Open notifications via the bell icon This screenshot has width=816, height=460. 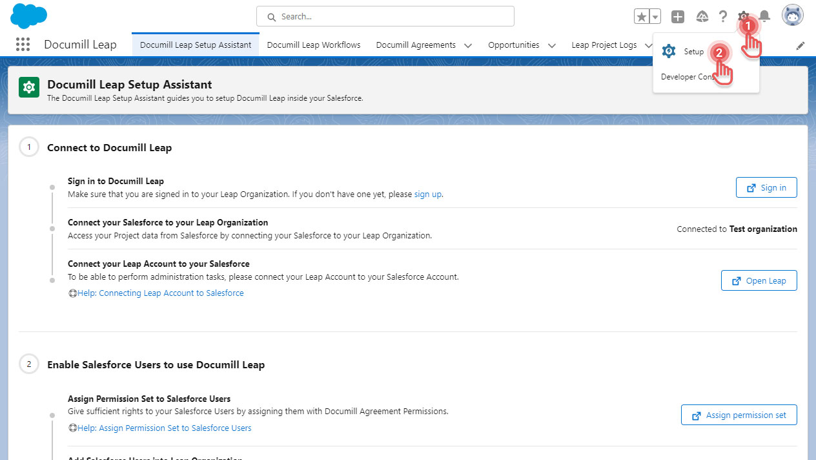[x=765, y=16]
